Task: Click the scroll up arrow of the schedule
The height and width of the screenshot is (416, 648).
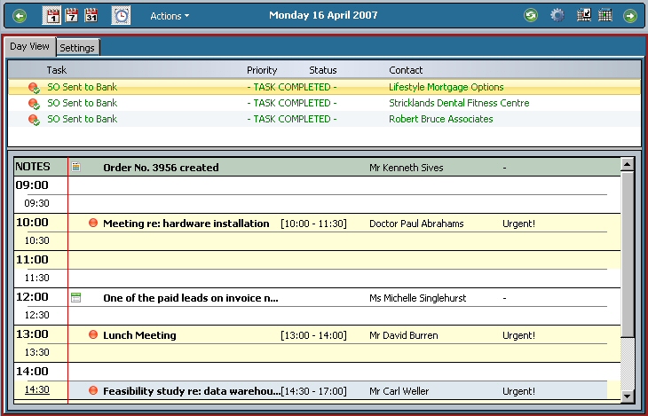Action: pos(627,164)
